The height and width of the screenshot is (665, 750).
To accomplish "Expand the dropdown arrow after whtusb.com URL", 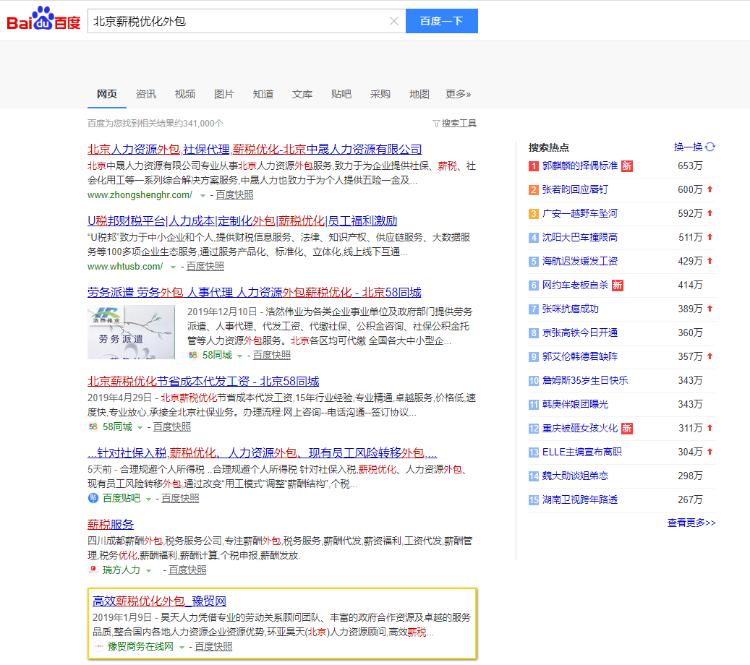I will click(x=172, y=267).
